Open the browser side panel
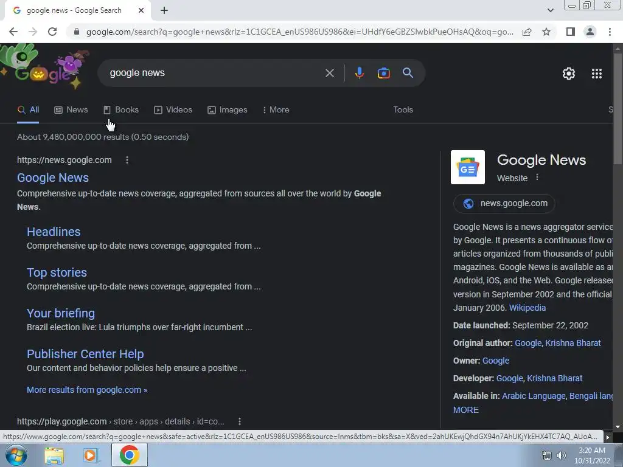The image size is (623, 467). pyautogui.click(x=571, y=32)
